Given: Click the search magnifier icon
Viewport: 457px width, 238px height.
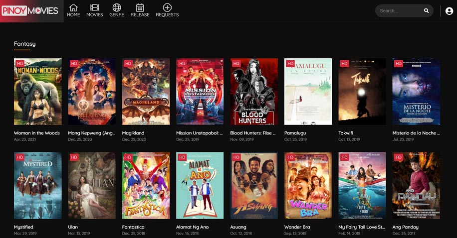Looking at the screenshot, I should click(x=426, y=11).
